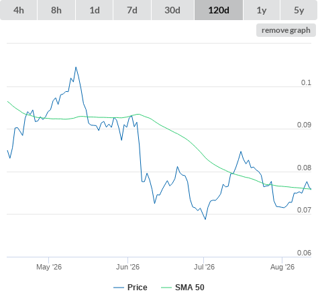Switch chart to 30d range
The height and width of the screenshot is (305, 318).
click(172, 10)
